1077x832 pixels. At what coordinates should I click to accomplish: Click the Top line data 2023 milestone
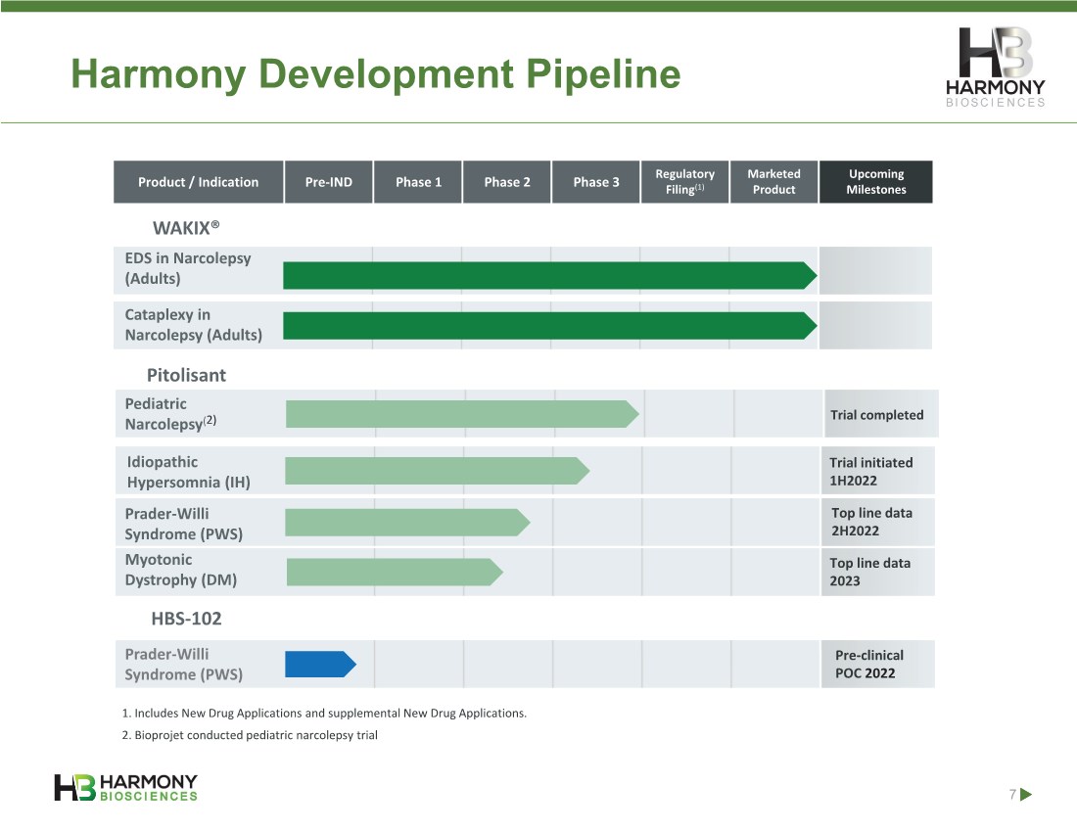[869, 572]
